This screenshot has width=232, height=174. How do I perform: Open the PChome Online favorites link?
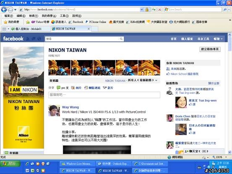[96, 22]
